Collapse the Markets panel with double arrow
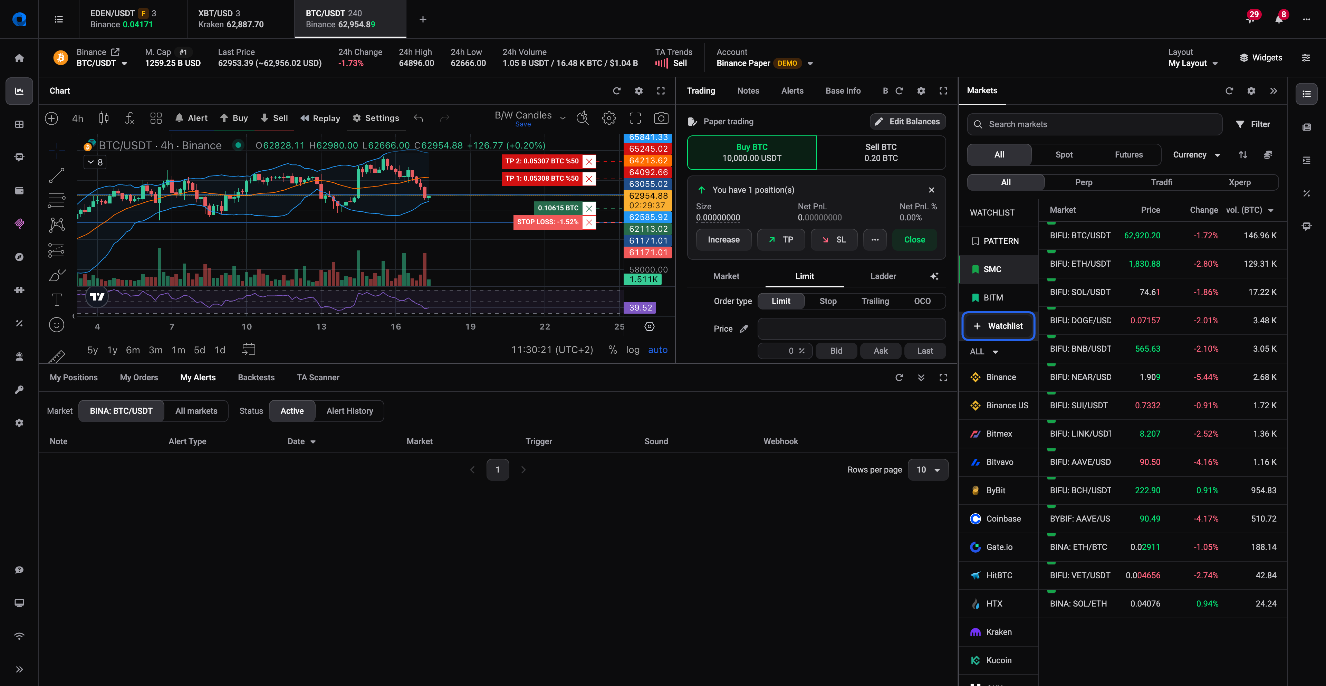 tap(1274, 90)
